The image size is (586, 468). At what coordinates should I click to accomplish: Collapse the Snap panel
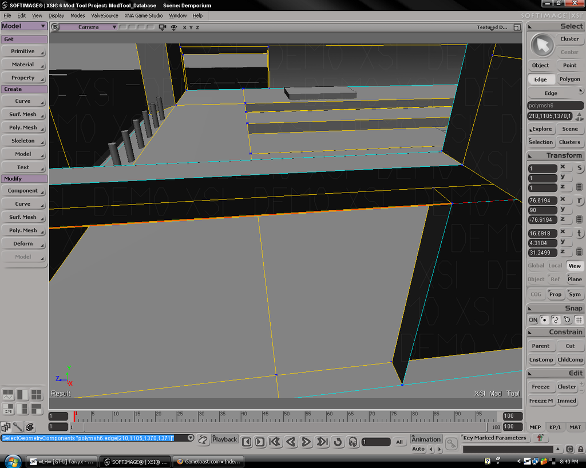click(x=530, y=309)
